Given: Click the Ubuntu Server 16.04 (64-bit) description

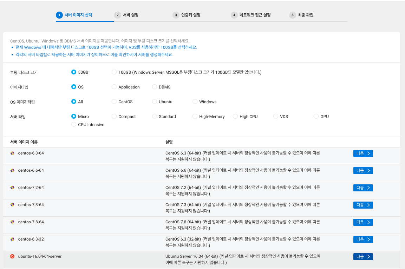Looking at the screenshot, I should tap(243, 259).
